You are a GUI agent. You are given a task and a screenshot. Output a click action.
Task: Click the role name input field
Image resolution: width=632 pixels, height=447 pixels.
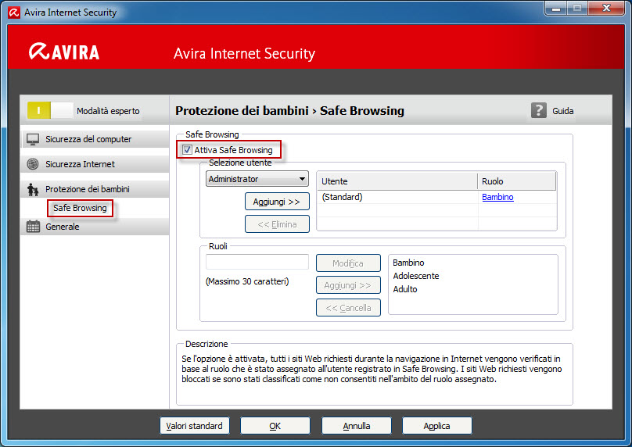pyautogui.click(x=257, y=262)
